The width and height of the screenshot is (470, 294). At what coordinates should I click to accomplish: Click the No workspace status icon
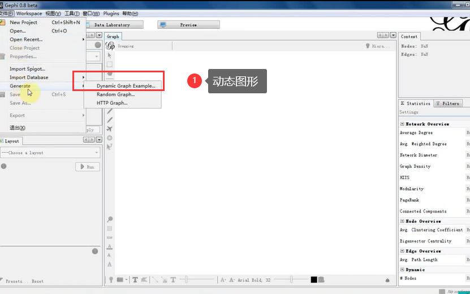pos(442,291)
